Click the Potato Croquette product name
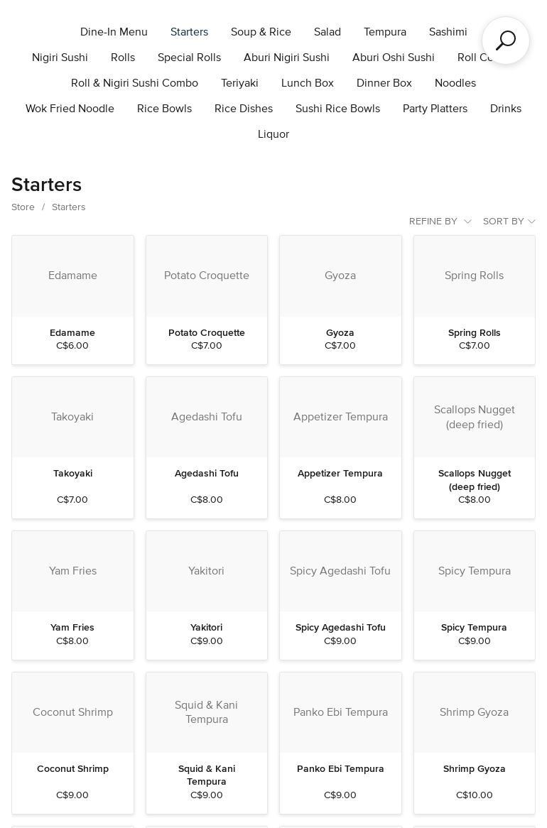Image resolution: width=547 pixels, height=828 pixels. (x=206, y=333)
